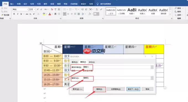
Task: Click Find Next button
Action: (133, 89)
